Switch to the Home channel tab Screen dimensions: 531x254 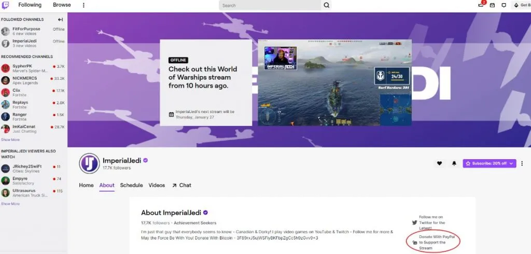[x=86, y=185]
